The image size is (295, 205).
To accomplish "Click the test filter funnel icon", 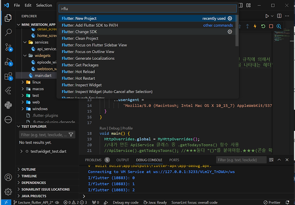I will [71, 135].
